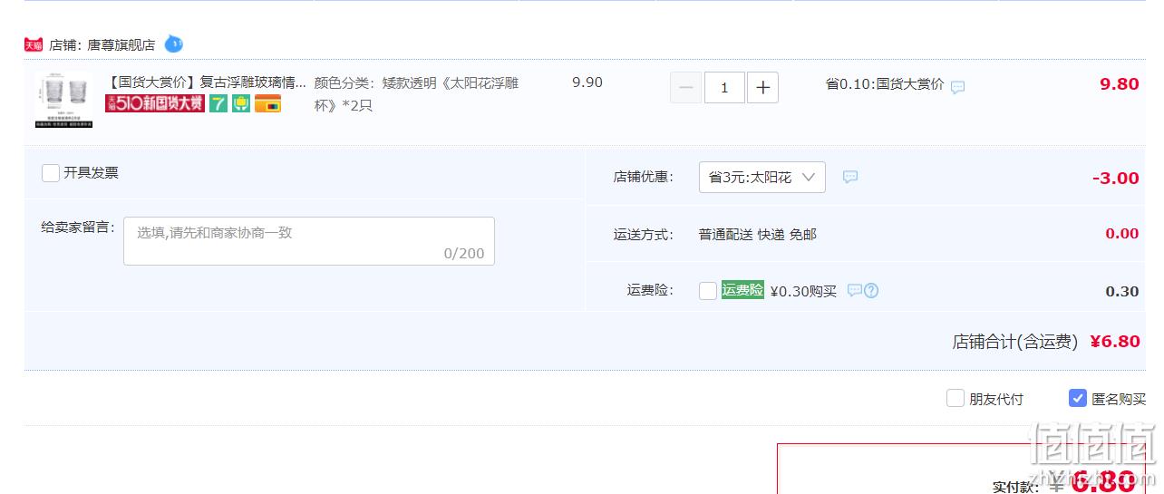Click the question mark help icon for 运费险

tap(871, 290)
